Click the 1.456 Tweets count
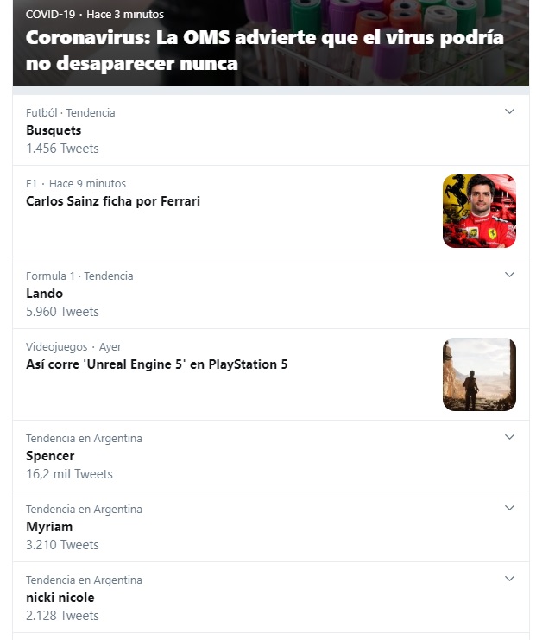The image size is (536, 640). tap(62, 149)
